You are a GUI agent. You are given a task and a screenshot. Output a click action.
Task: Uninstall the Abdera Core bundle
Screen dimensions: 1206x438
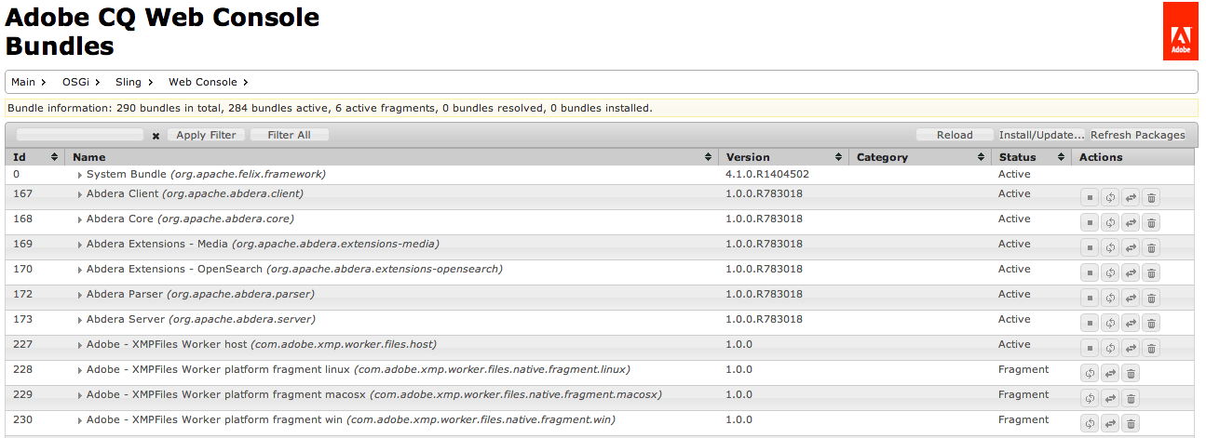click(1151, 222)
